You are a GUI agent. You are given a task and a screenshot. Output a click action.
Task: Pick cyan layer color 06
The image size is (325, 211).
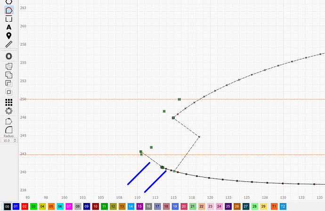60,206
